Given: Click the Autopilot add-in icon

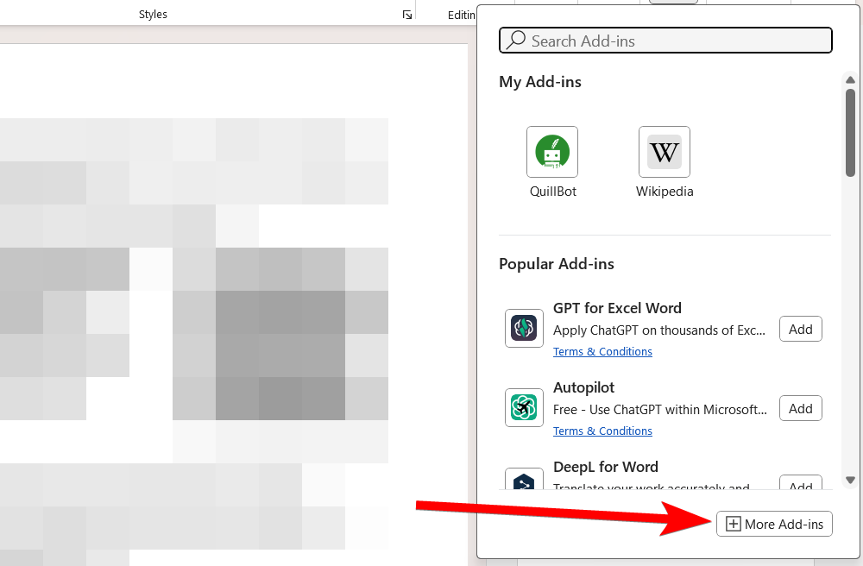Looking at the screenshot, I should click(524, 407).
